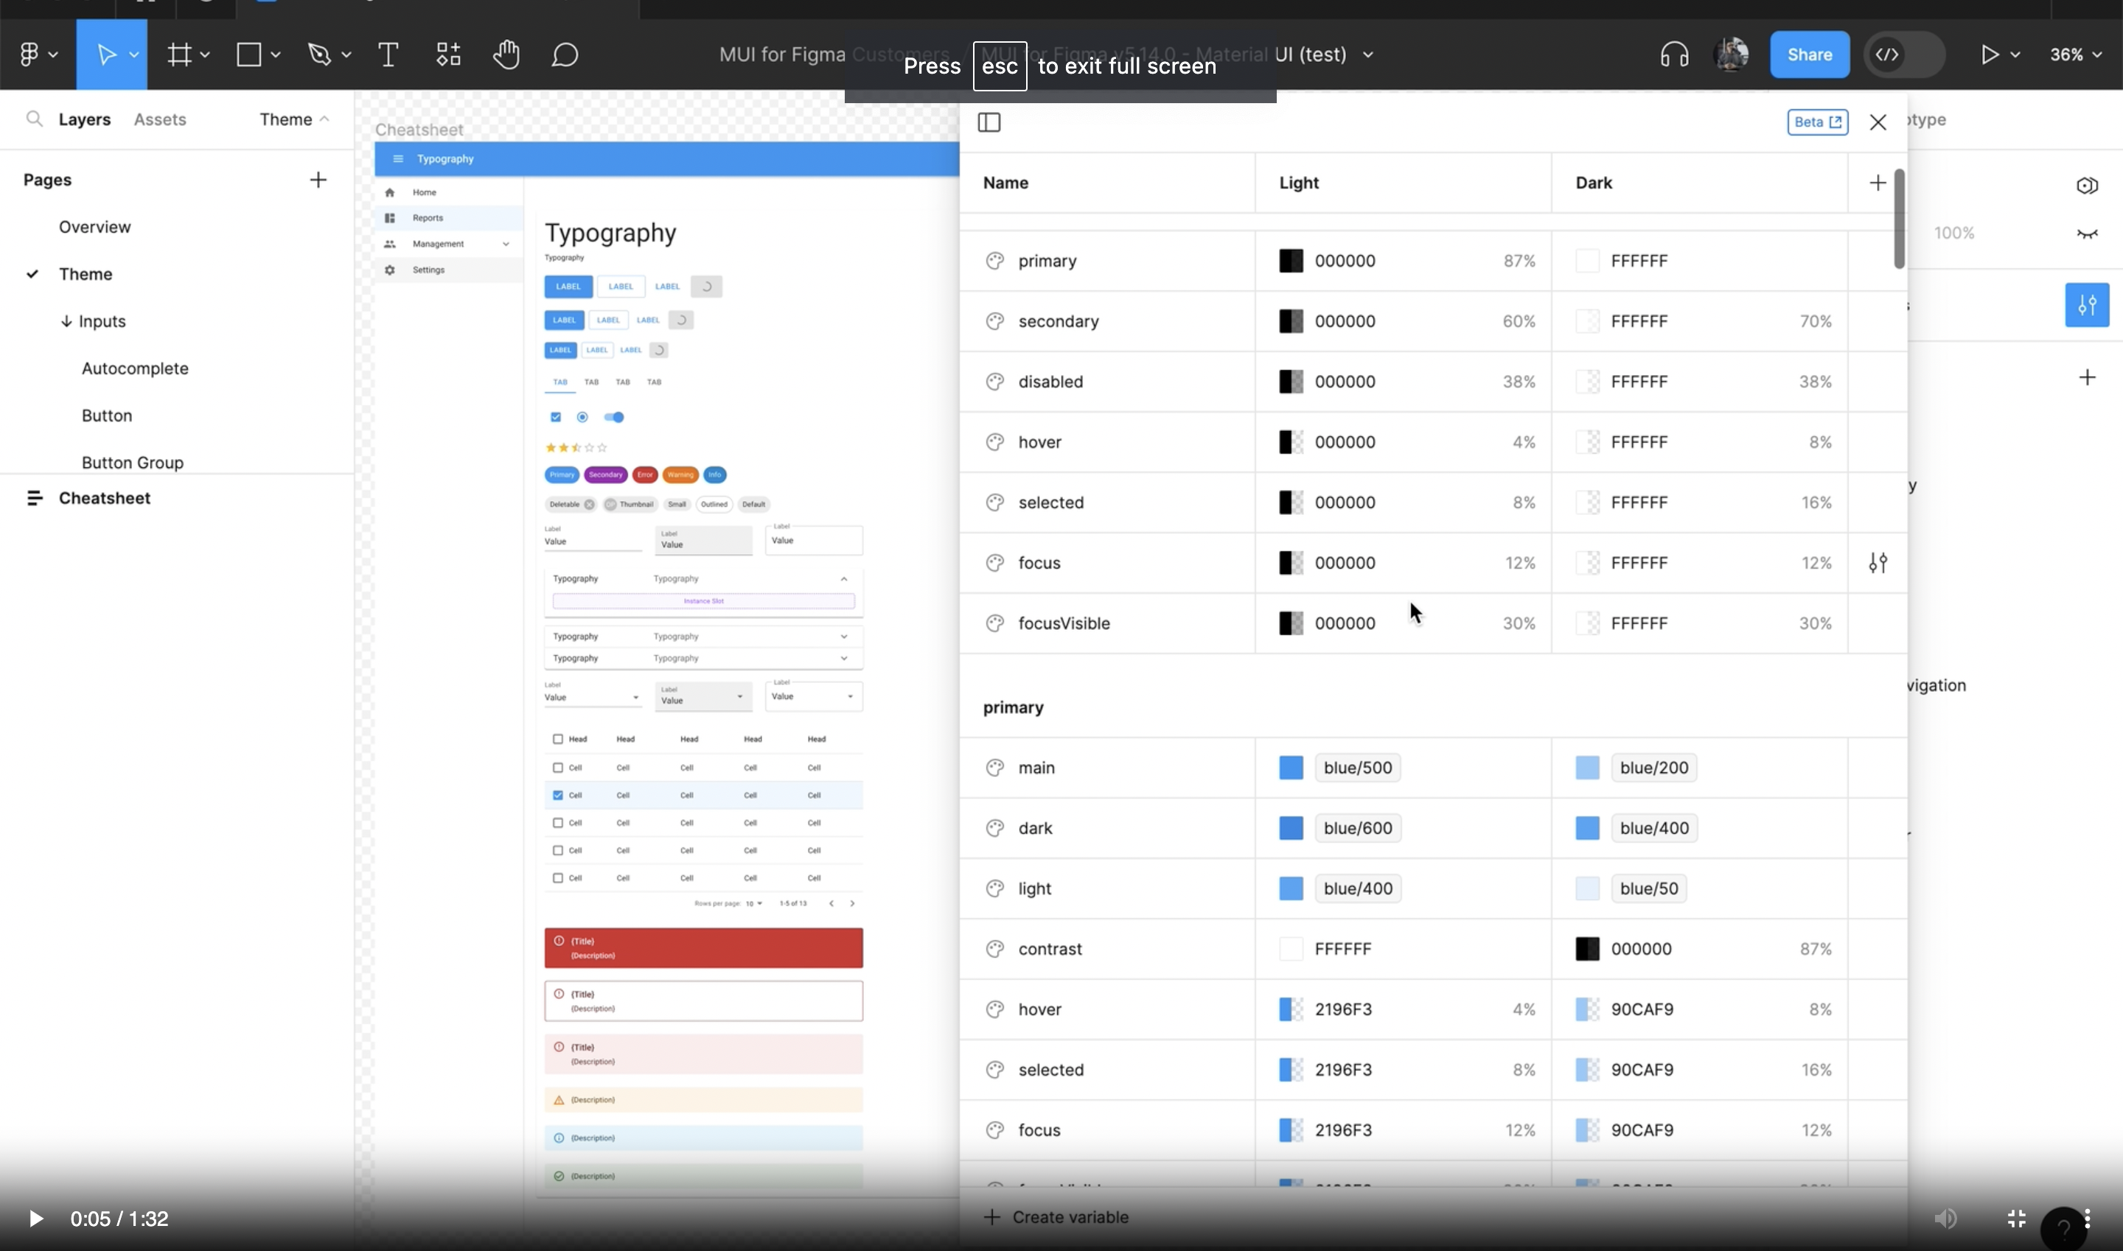Open the Material UI (test) file name dropdown

(x=1367, y=54)
